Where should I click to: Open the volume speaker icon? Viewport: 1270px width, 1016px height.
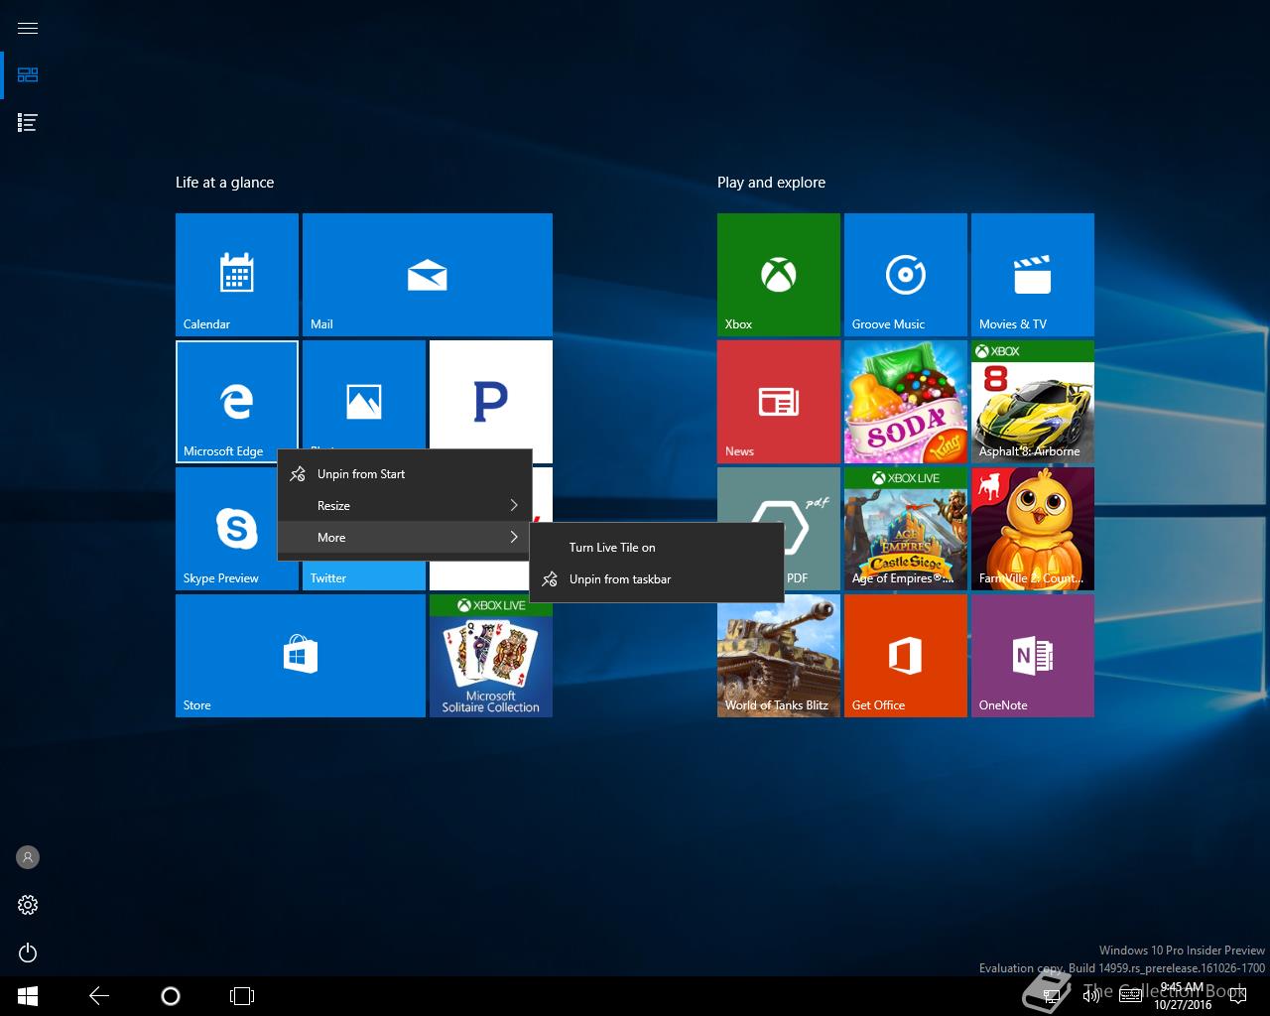pyautogui.click(x=1091, y=996)
